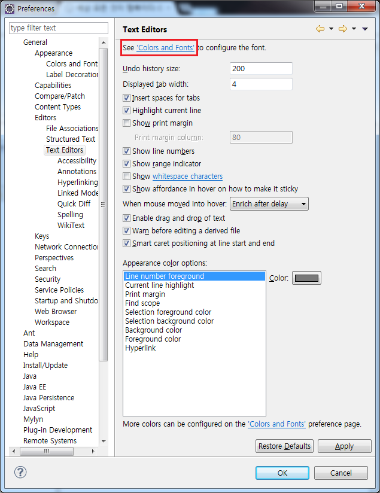
Task: Open the Enrich after delay dropdown
Action: click(269, 204)
